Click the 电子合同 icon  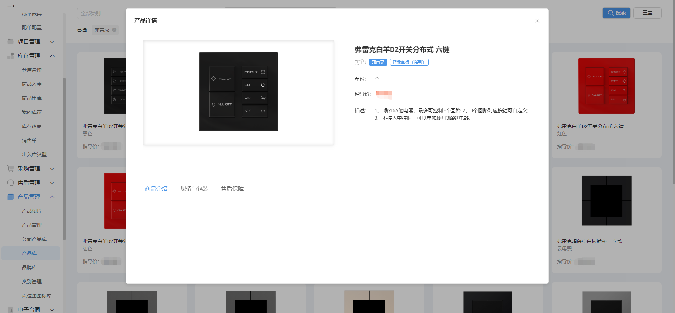(x=11, y=309)
